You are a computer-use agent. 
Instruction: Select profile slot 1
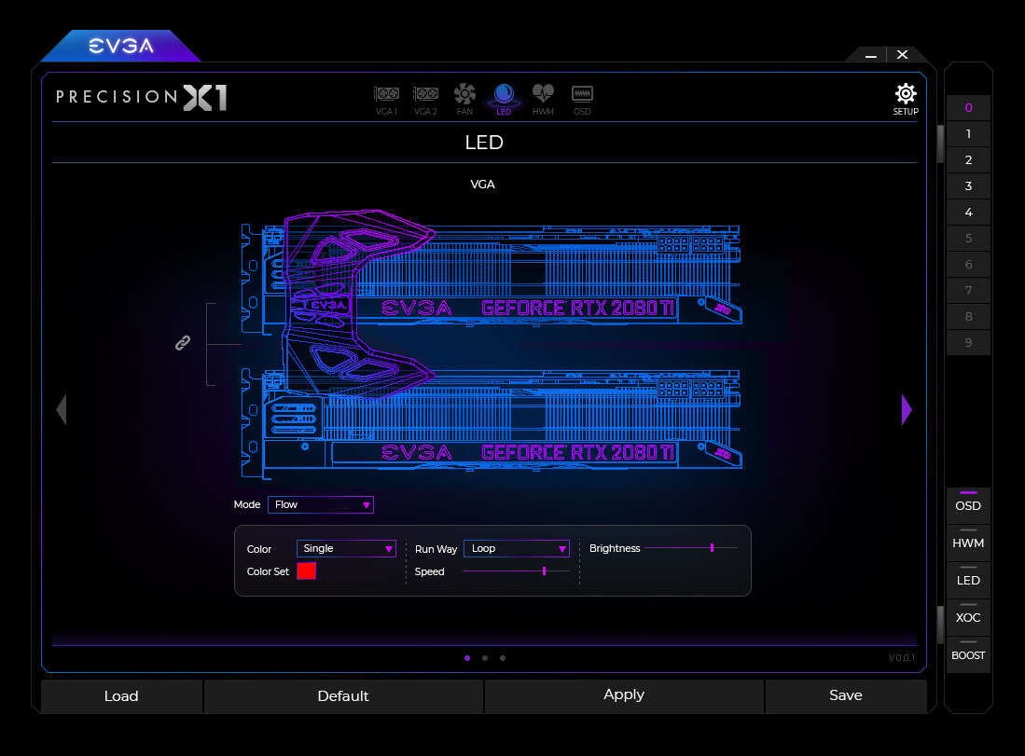click(968, 134)
